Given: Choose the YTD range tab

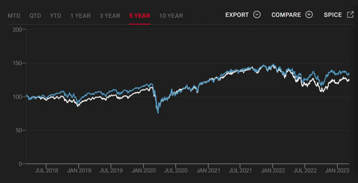Looking at the screenshot, I should (x=56, y=16).
